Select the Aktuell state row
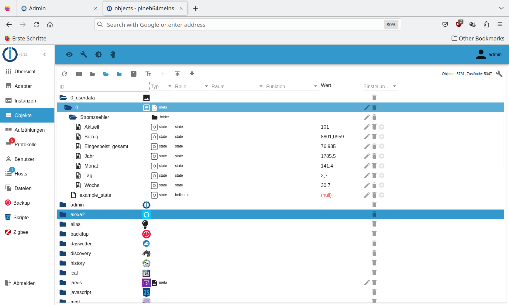 pyautogui.click(x=280, y=127)
